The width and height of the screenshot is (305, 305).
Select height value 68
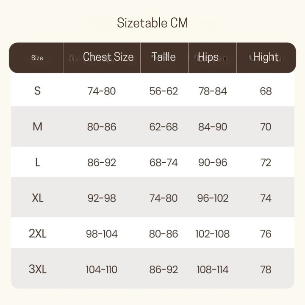point(266,91)
